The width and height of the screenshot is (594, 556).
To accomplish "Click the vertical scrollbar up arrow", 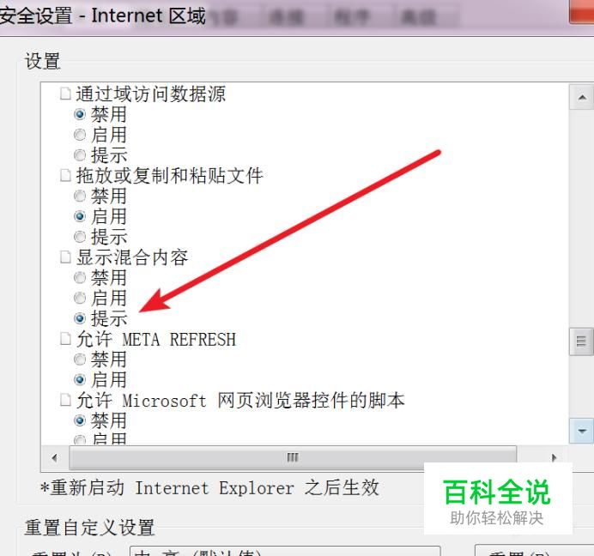I will point(582,97).
